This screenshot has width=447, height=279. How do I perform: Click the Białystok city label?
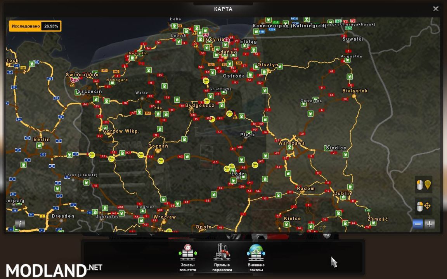tap(355, 91)
